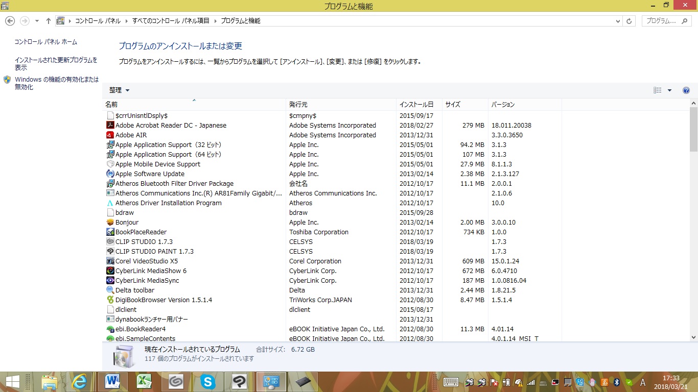The height and width of the screenshot is (392, 698).
Task: Open recent locations dropdown arrow
Action: tap(37, 21)
